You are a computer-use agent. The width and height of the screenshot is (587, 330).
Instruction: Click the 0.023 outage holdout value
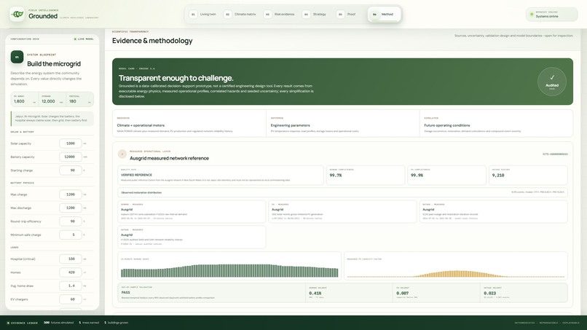click(489, 294)
